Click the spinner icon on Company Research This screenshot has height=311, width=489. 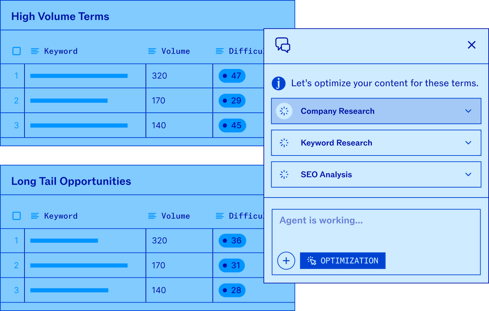pos(284,111)
